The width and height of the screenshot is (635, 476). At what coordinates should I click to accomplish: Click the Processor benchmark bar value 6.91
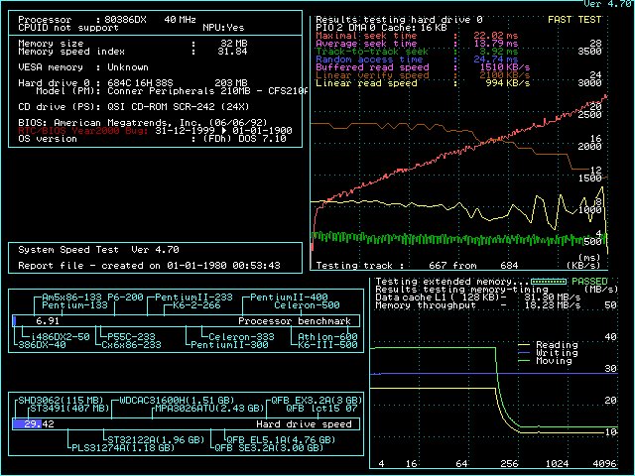pos(47,322)
